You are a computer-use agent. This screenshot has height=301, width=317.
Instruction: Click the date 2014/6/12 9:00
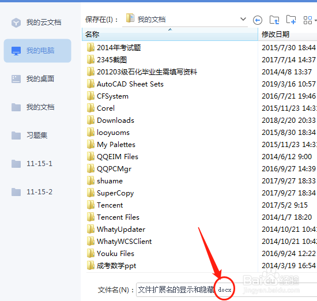click(x=286, y=157)
